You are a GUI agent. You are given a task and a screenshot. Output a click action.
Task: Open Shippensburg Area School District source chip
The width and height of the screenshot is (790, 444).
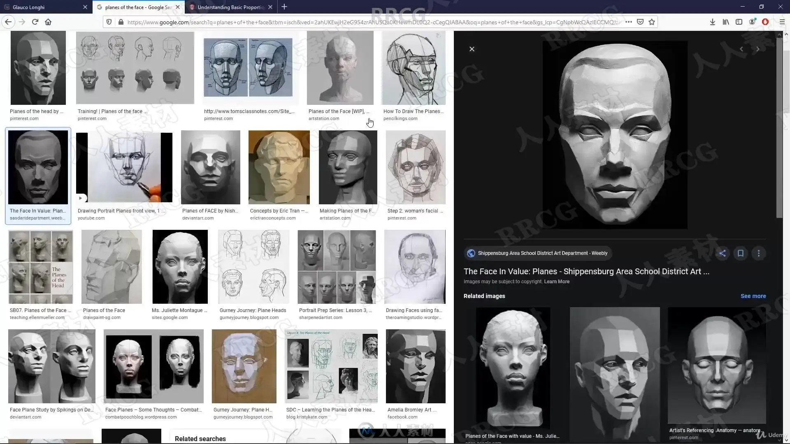[x=538, y=253]
